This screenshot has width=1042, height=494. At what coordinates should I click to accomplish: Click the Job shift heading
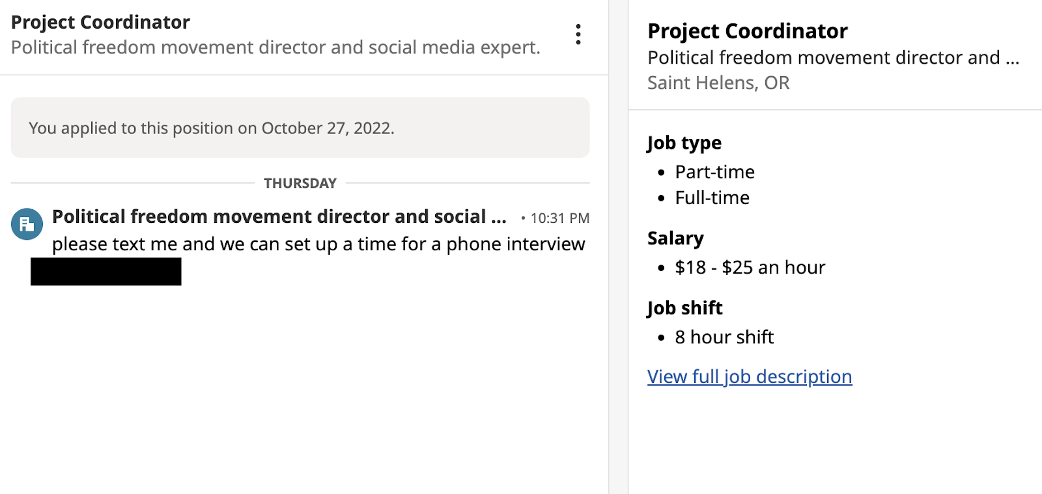684,308
